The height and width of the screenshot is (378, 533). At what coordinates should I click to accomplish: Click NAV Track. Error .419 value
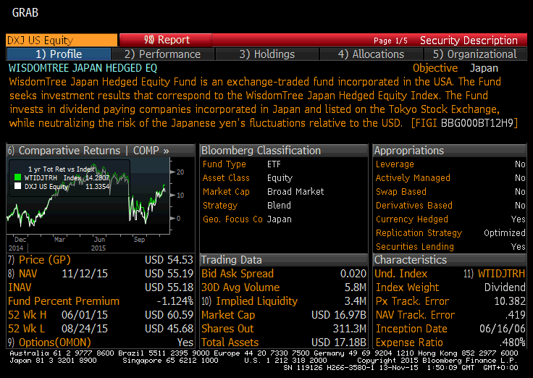point(516,315)
